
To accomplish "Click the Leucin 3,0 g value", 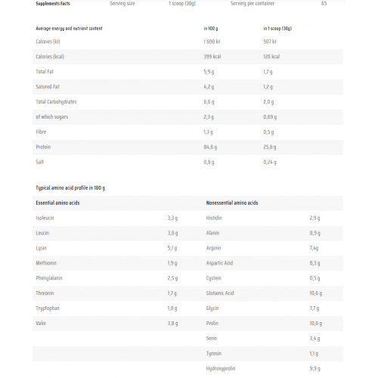I will tap(172, 233).
